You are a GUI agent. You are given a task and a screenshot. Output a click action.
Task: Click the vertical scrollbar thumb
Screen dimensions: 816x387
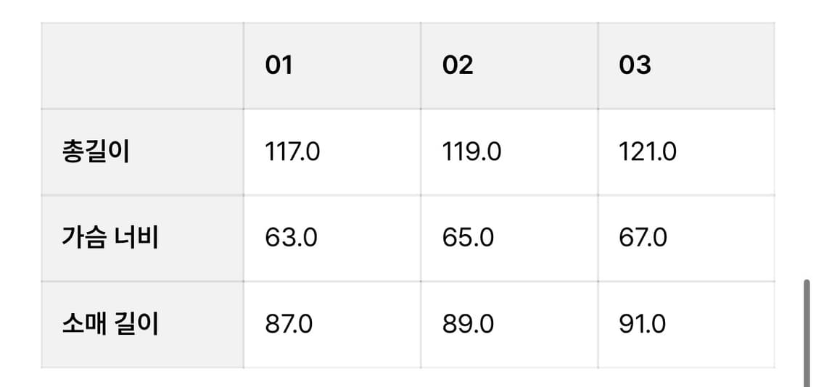point(807,333)
